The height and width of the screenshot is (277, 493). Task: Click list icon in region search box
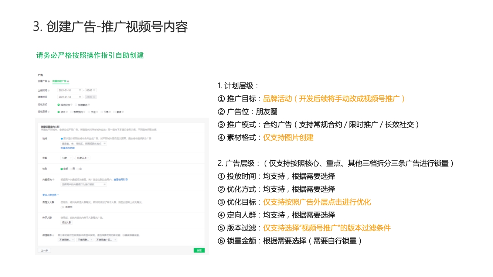[x=105, y=143]
